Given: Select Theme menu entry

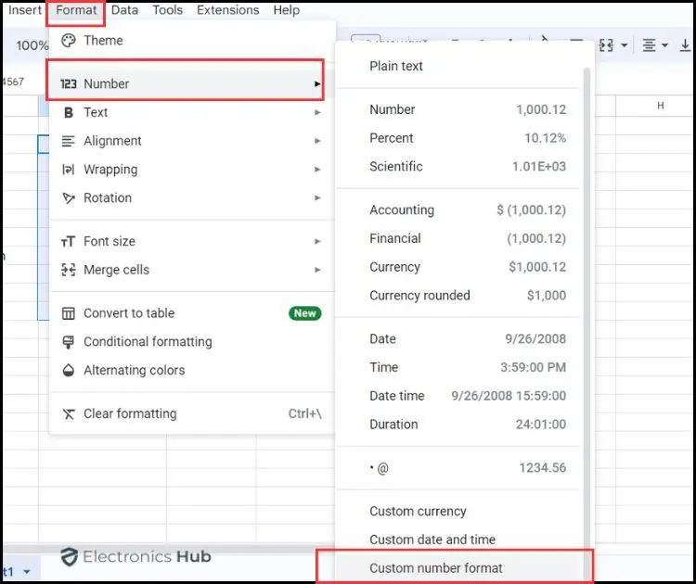Looking at the screenshot, I should (191, 41).
